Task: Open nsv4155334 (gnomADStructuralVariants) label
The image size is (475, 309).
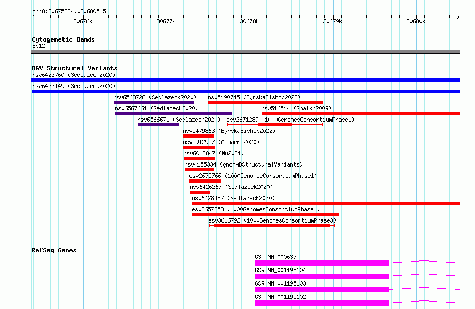Action: (243, 164)
